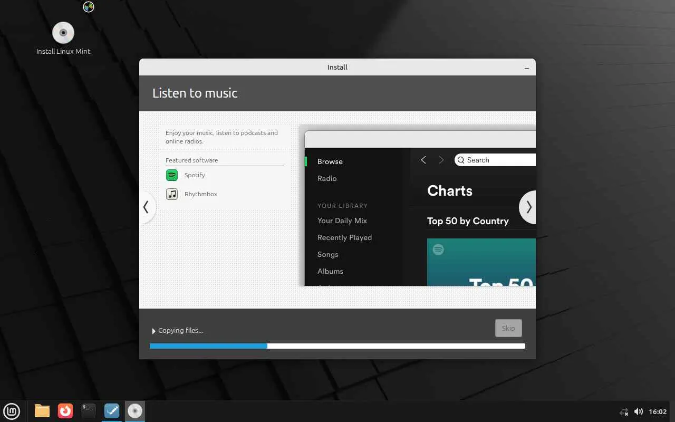Select Browse in the Spotify preview sidebar
Image resolution: width=675 pixels, height=422 pixels.
[330, 161]
